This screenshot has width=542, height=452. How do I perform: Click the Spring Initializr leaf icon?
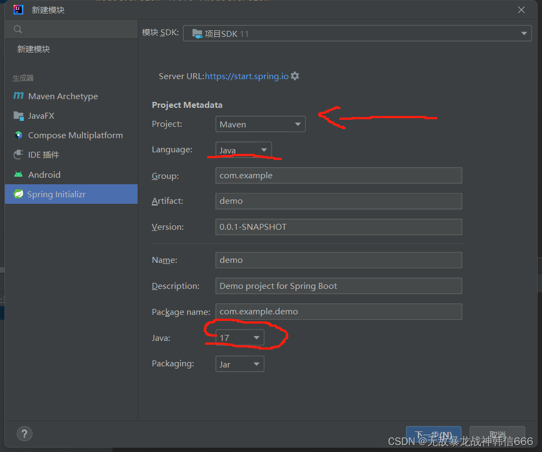click(18, 194)
